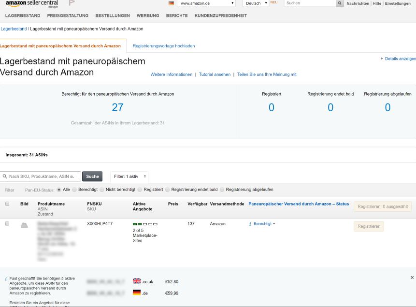Click the SKU, Produktname, ASIN search field
This screenshot has width=416, height=307.
click(x=41, y=176)
